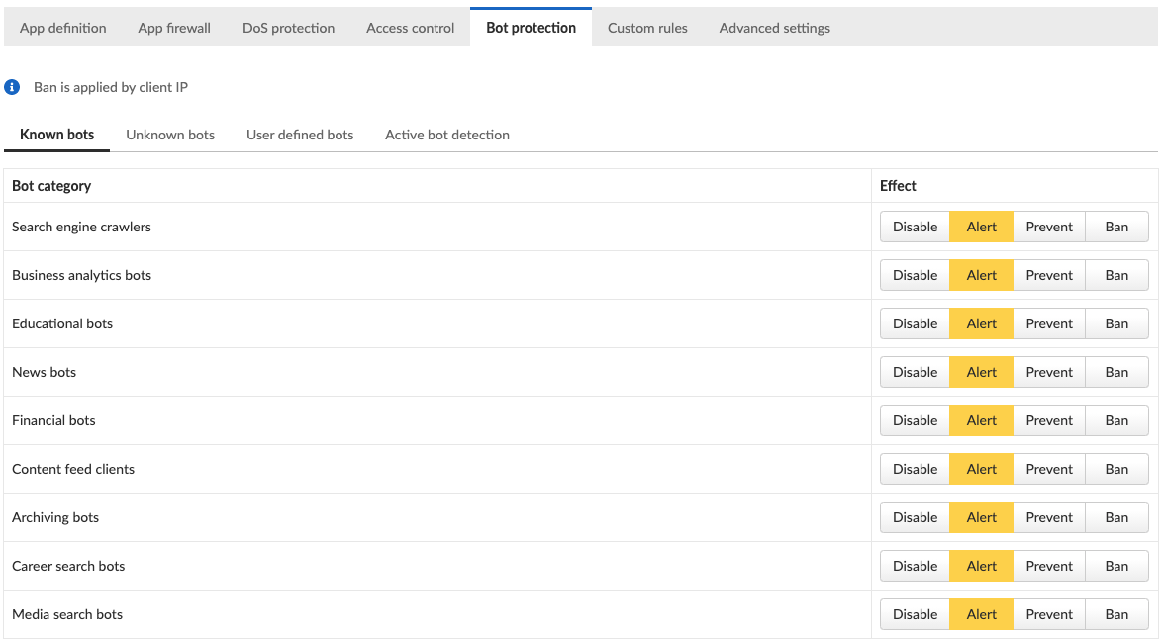The width and height of the screenshot is (1163, 642).
Task: Disable Business analytics bots effect
Action: tap(915, 275)
